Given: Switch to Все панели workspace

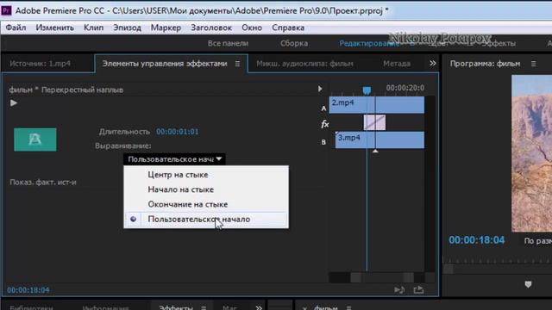Looking at the screenshot, I should 228,43.
